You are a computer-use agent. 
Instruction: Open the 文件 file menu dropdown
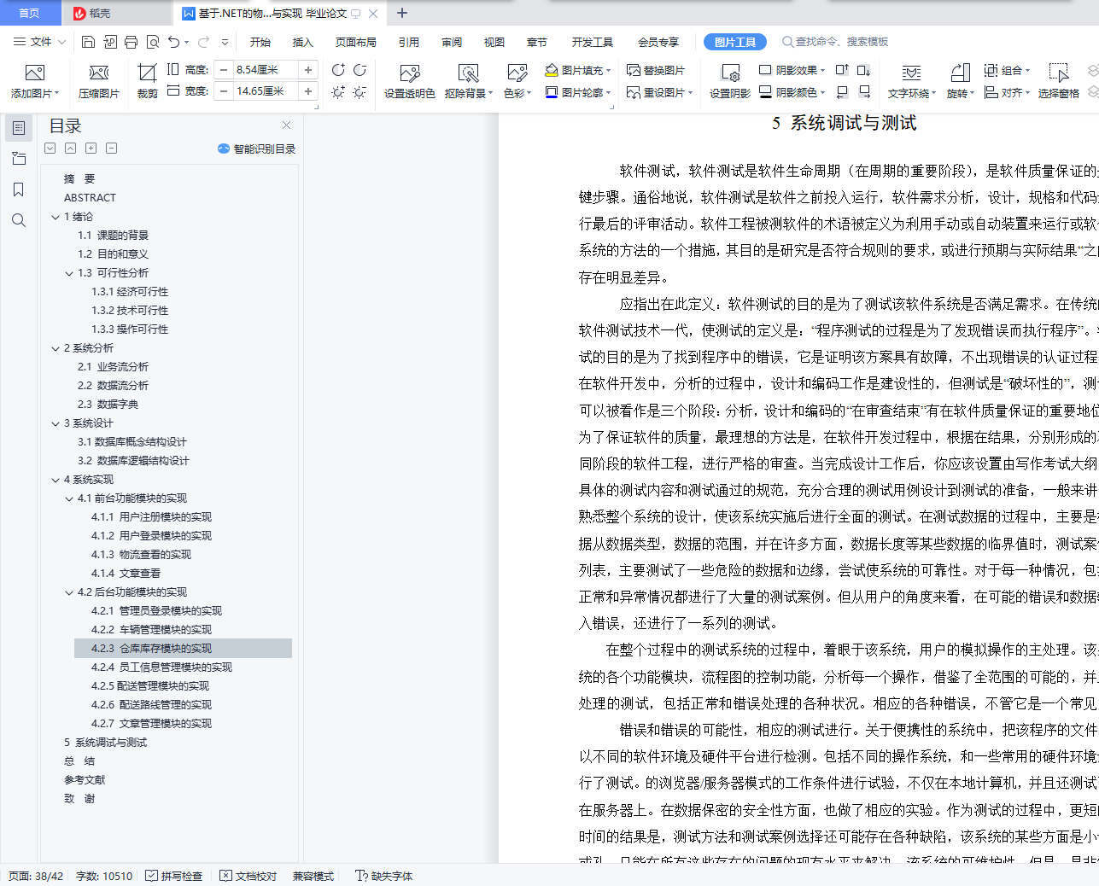coord(39,42)
